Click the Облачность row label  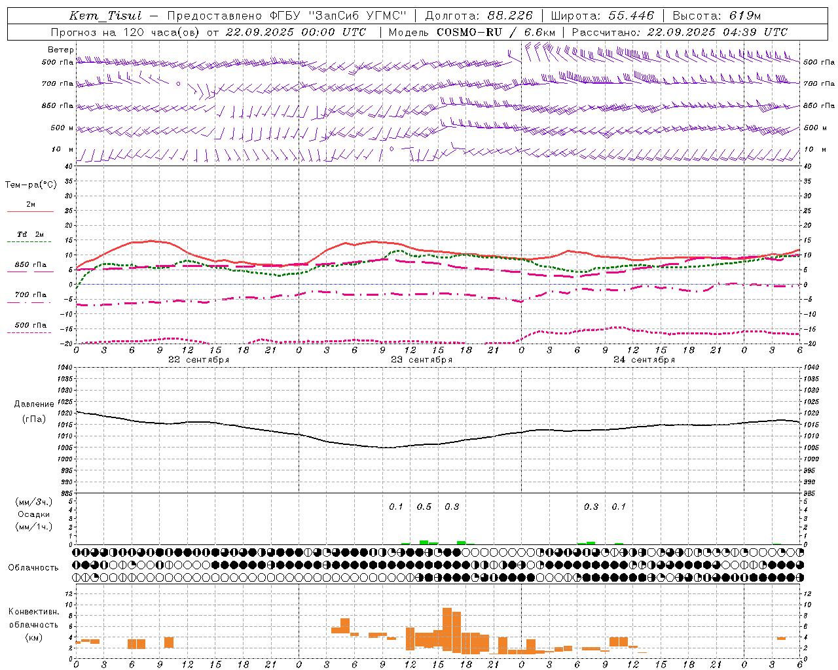(33, 567)
